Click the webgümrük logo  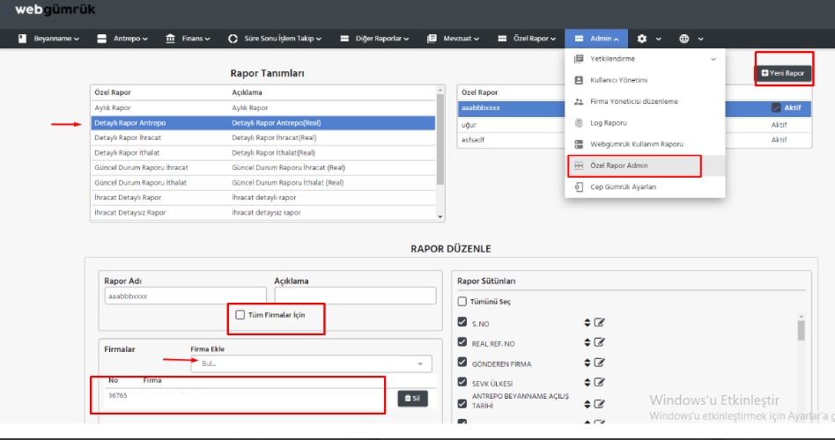55,10
